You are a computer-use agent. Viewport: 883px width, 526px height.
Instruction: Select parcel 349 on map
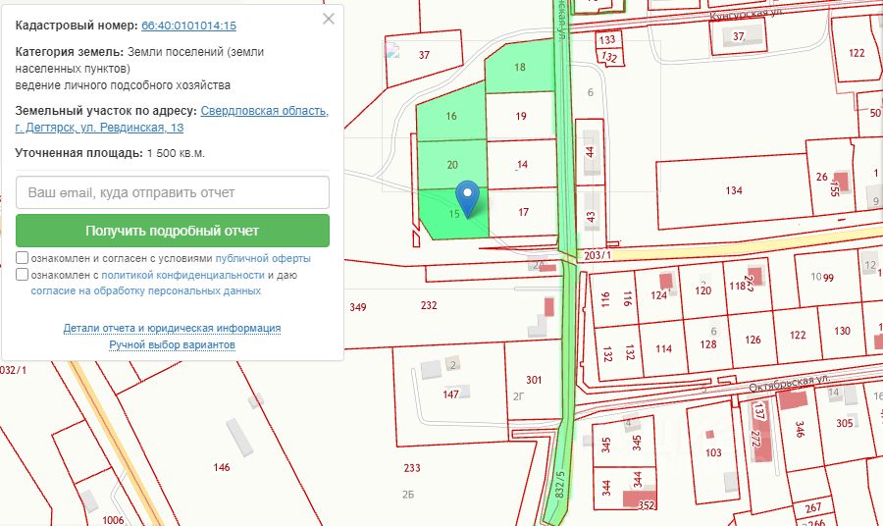click(x=357, y=307)
